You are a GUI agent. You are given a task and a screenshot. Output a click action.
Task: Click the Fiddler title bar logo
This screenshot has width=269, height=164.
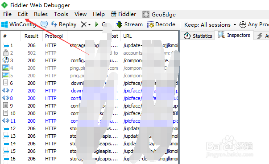4,5
